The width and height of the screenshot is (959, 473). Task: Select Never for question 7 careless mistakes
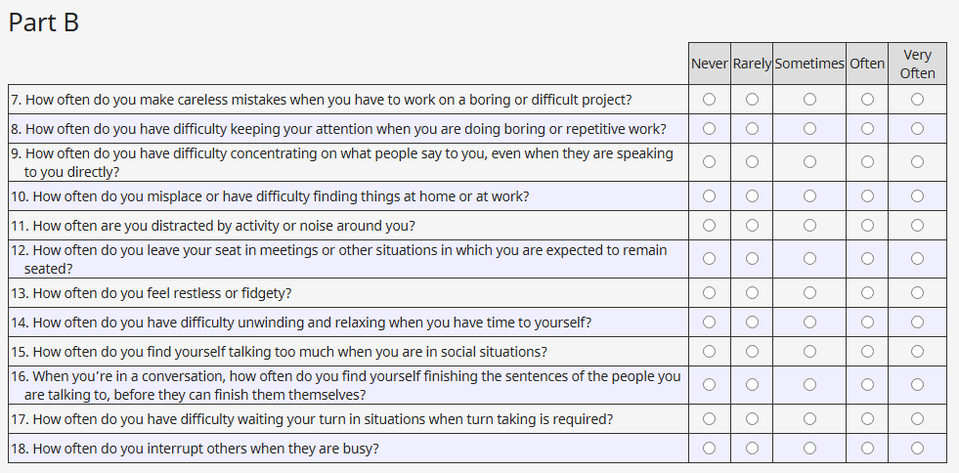pos(709,99)
